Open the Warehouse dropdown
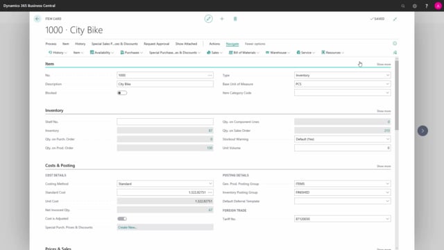 [277, 53]
